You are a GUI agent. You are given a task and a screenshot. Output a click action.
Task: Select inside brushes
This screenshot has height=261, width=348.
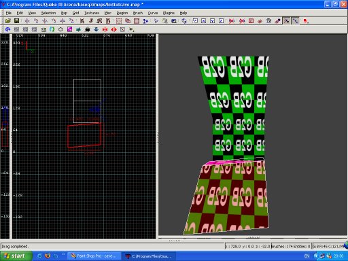click(108, 21)
